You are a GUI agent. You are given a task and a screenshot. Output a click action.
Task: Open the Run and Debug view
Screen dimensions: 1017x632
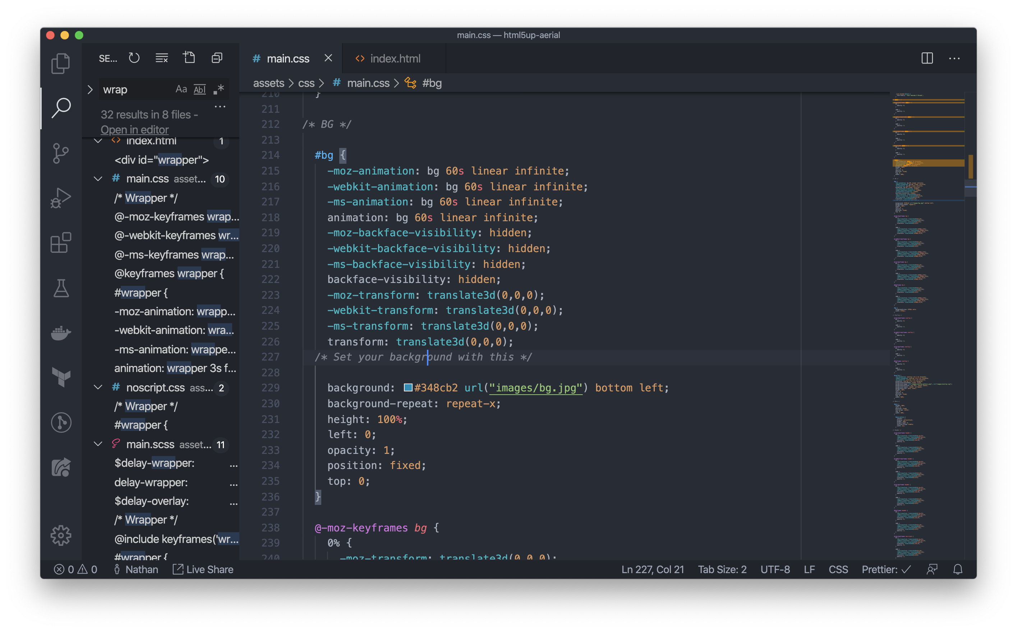coord(61,198)
